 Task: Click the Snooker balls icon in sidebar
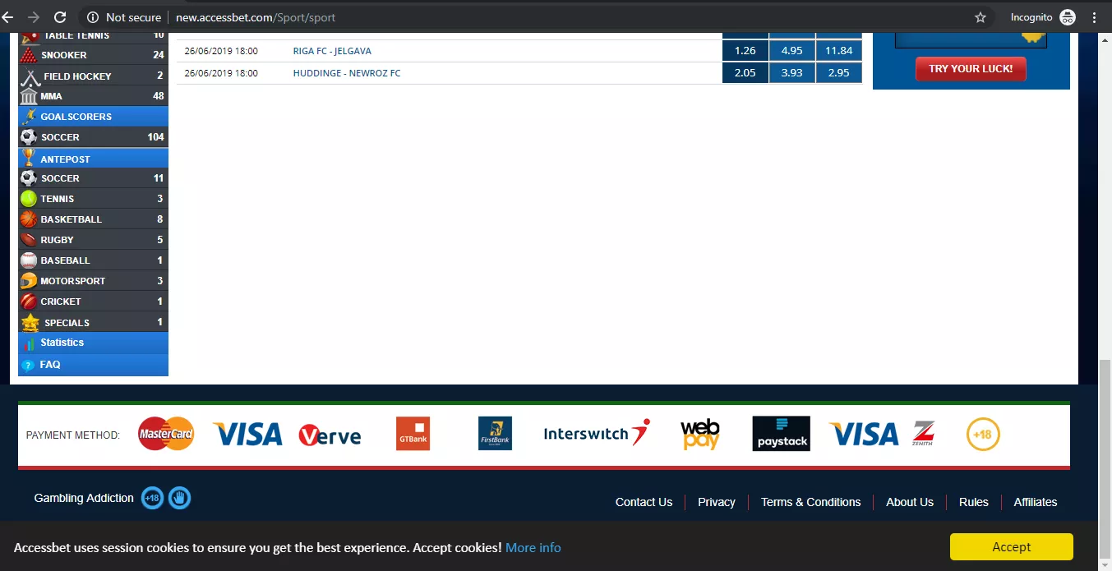coord(29,55)
